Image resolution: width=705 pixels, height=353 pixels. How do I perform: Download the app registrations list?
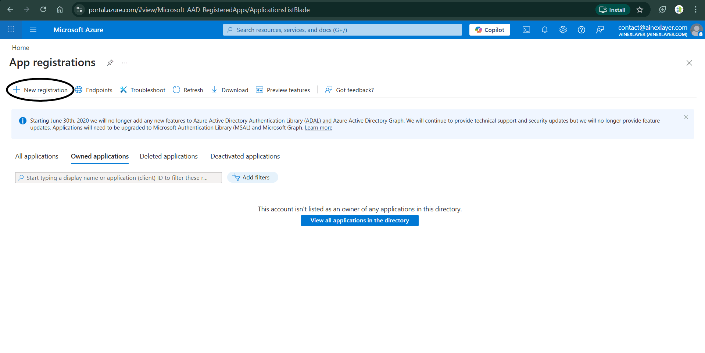click(x=229, y=90)
